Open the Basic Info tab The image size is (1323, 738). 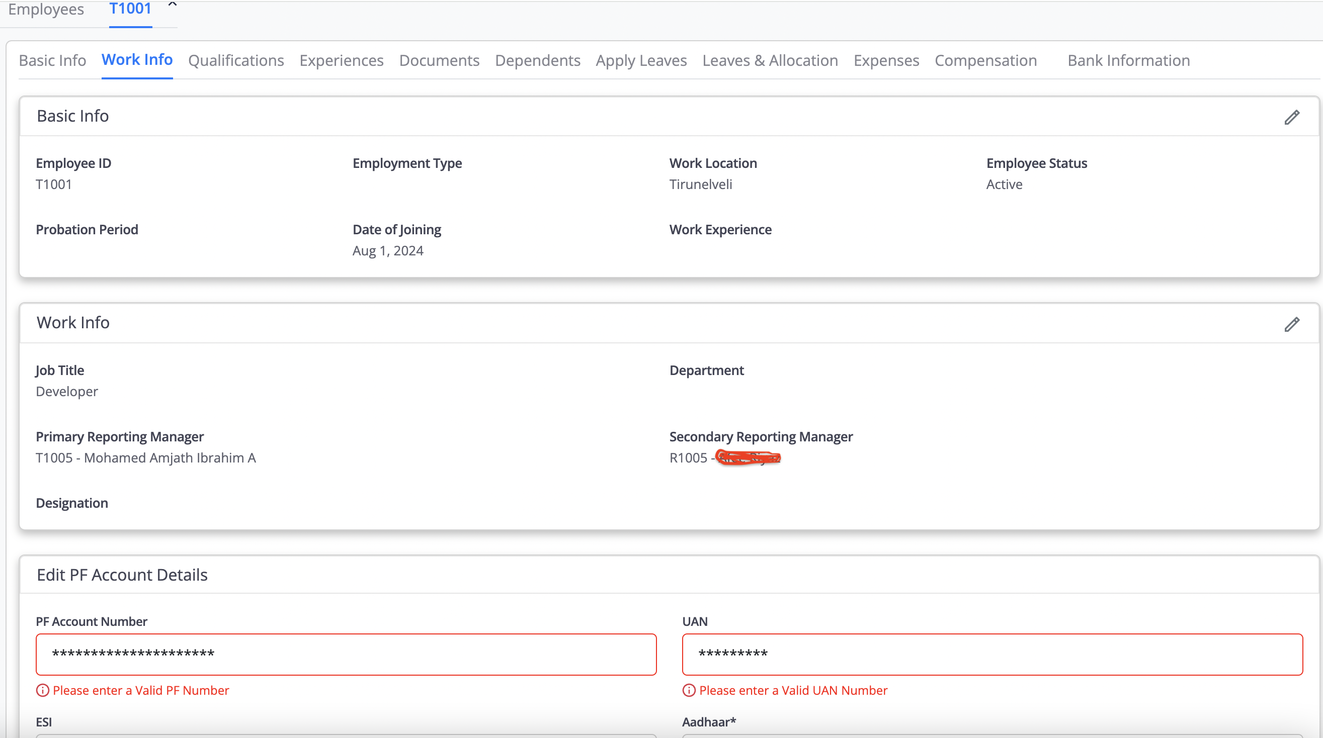click(x=52, y=60)
